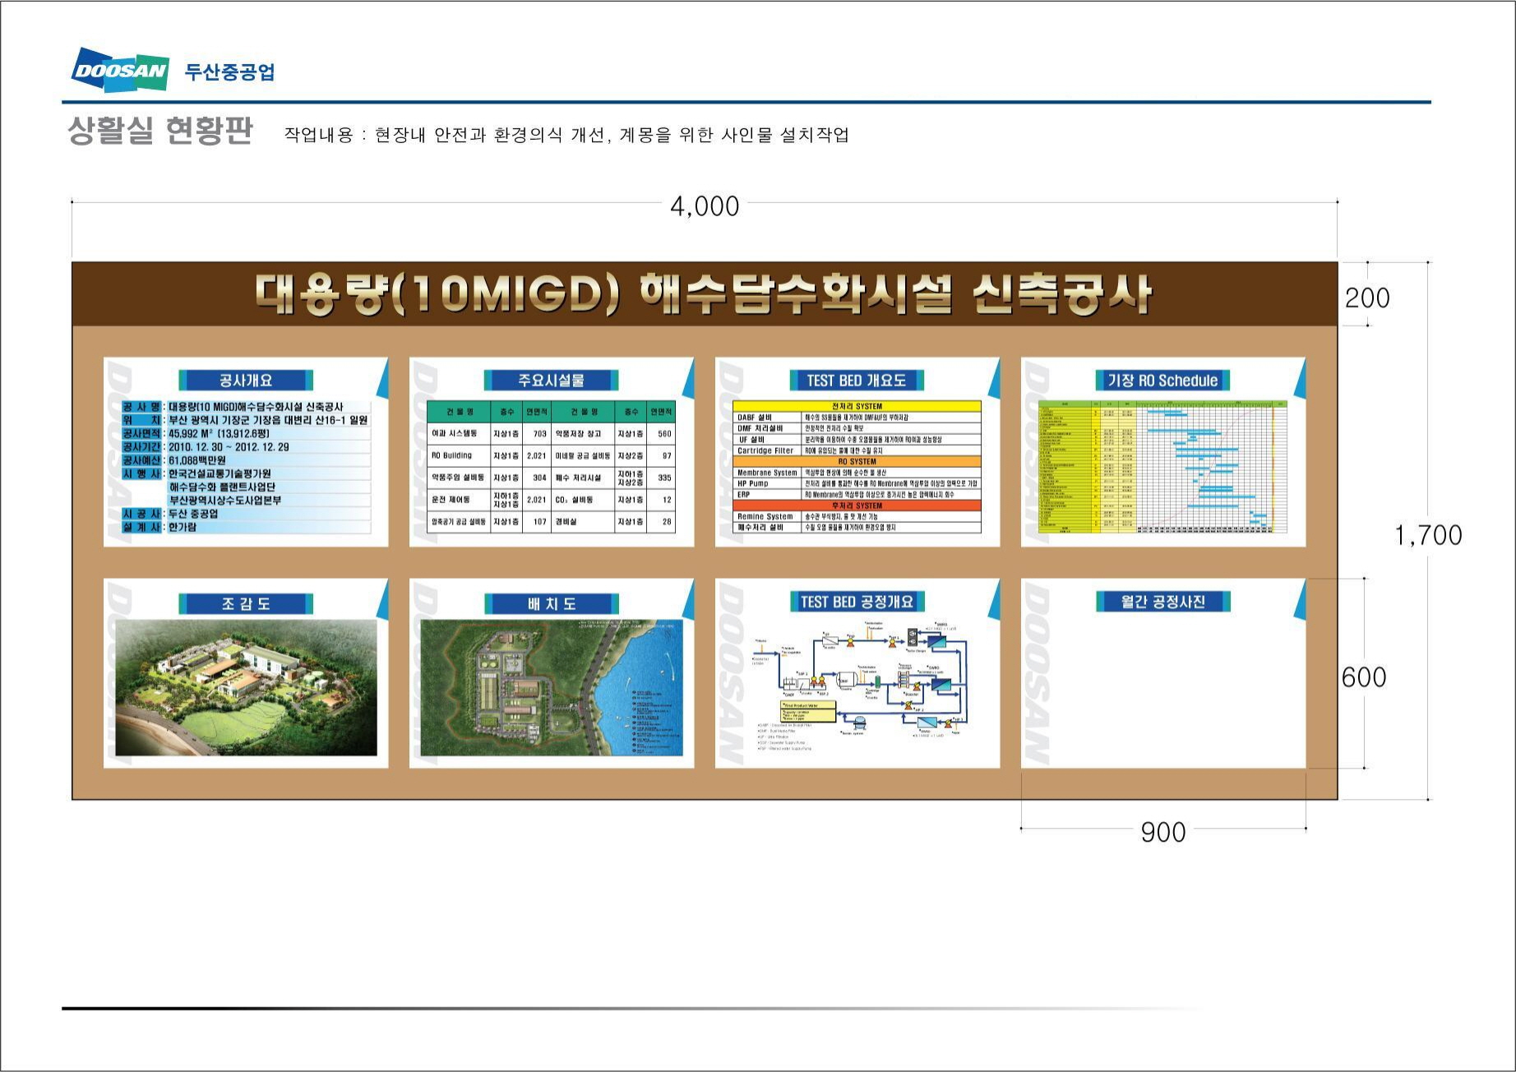Image resolution: width=1516 pixels, height=1072 pixels.
Task: Click the DOOSAN logo in the header
Action: click(x=120, y=71)
